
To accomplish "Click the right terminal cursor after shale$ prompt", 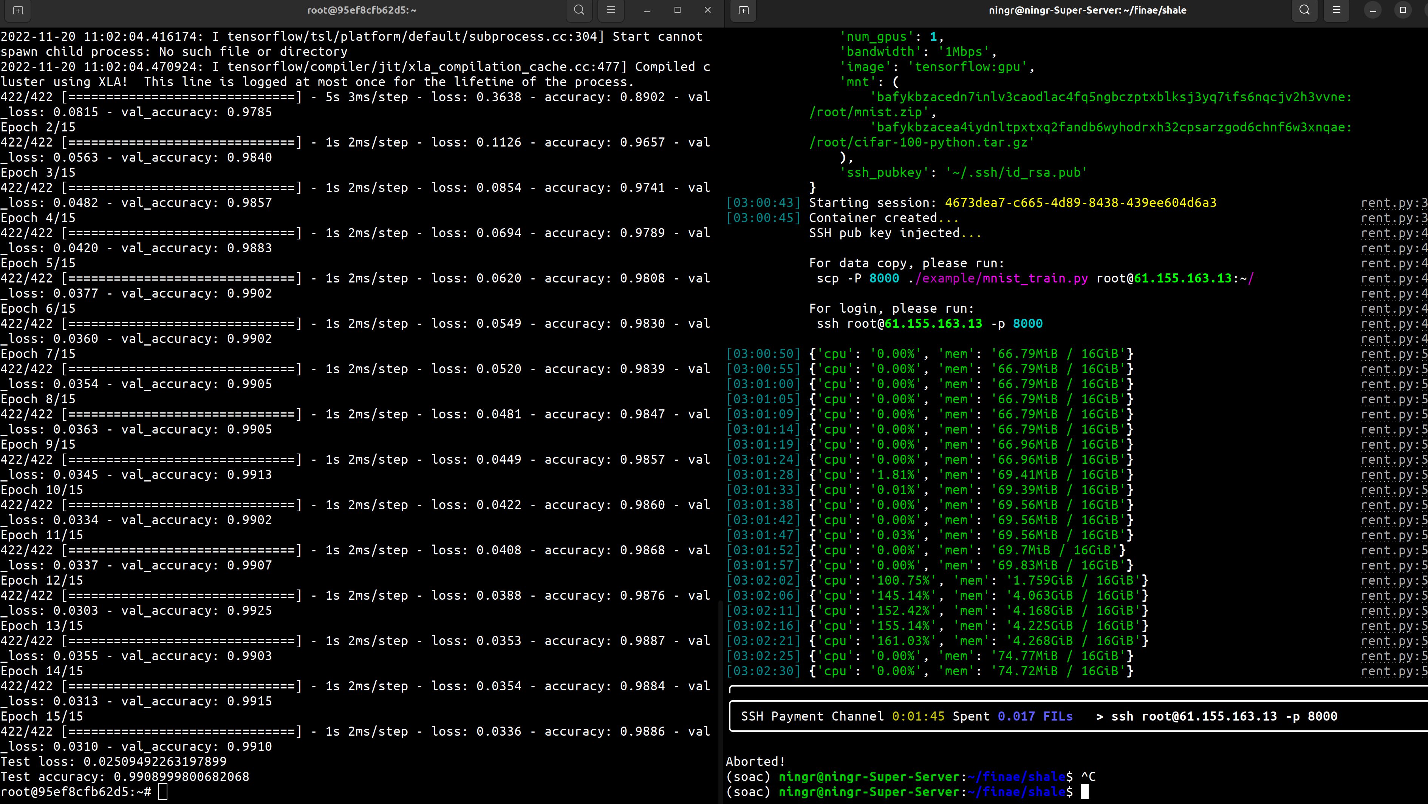I will click(1085, 792).
